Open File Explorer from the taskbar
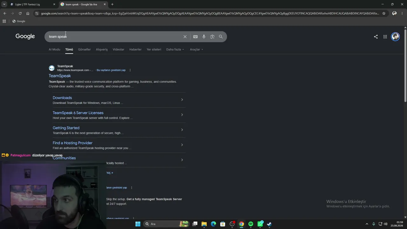This screenshot has height=229, width=407. click(204, 224)
